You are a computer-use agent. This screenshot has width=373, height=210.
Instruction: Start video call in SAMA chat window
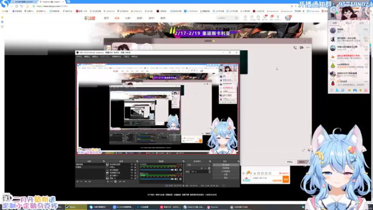(x=301, y=48)
